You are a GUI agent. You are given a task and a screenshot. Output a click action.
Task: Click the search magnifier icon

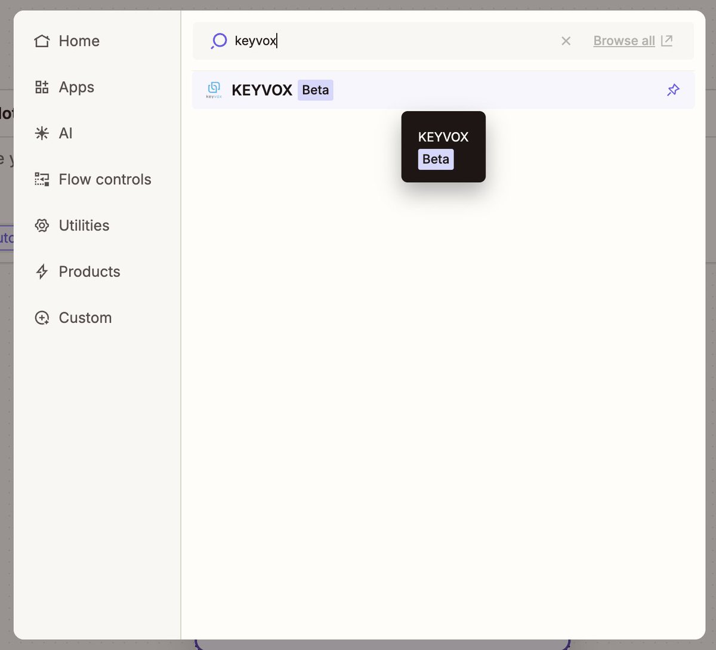(x=219, y=41)
